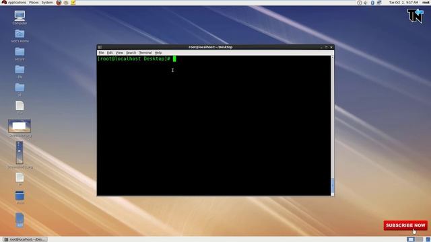The image size is (431, 242).
Task: Select the root's Home folder icon
Action: (x=20, y=36)
